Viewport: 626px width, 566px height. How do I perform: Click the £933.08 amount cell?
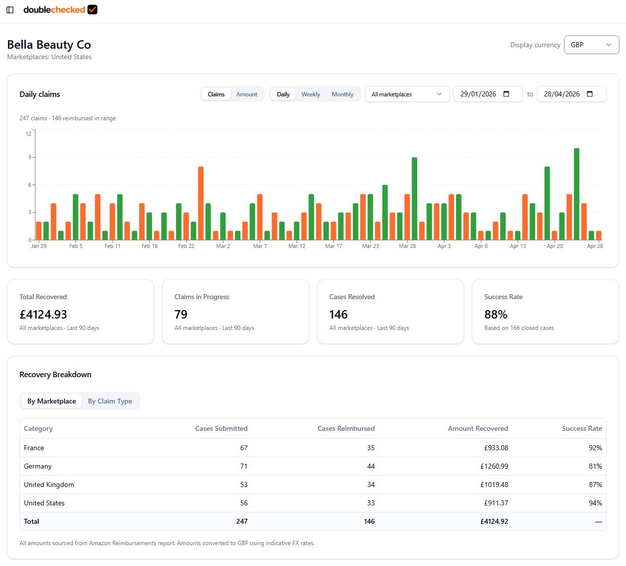click(496, 448)
